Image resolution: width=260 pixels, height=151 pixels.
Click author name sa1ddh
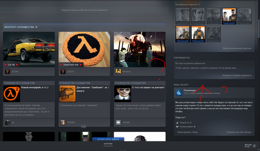coord(126,122)
